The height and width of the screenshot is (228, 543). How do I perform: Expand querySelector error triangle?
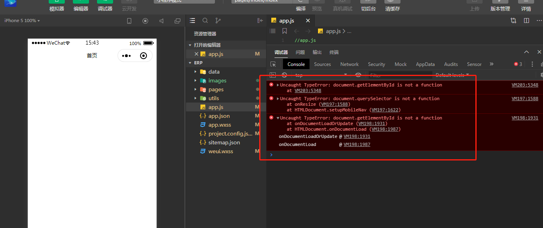pyautogui.click(x=278, y=99)
